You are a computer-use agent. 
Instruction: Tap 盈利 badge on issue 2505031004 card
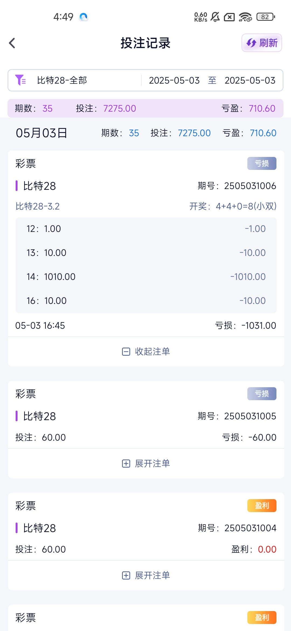click(x=262, y=506)
